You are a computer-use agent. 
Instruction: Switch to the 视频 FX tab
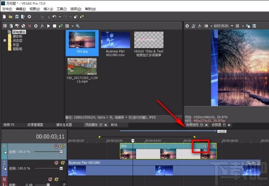click(x=9, y=125)
